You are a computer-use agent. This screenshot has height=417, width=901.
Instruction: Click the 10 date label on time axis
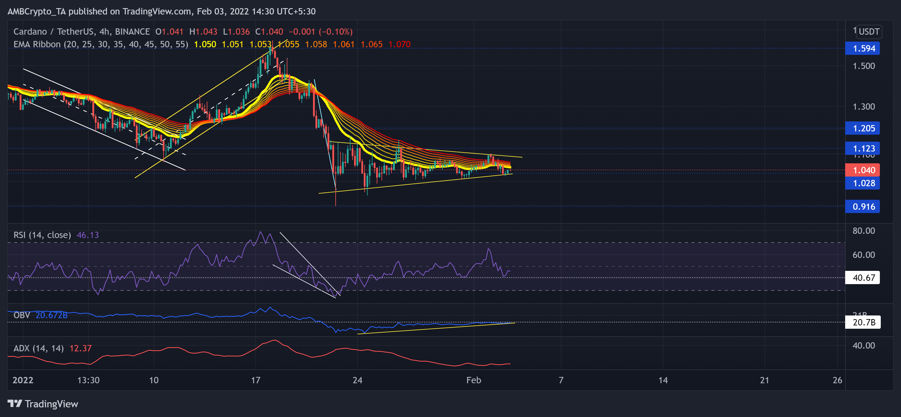pyautogui.click(x=154, y=380)
